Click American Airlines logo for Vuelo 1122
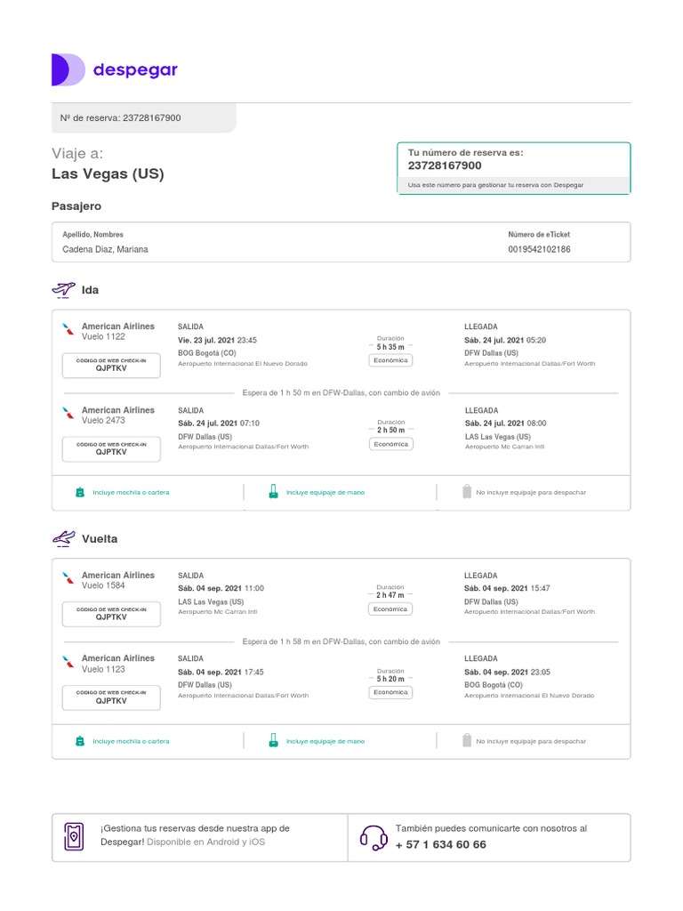Image resolution: width=683 pixels, height=911 pixels. pyautogui.click(x=68, y=331)
